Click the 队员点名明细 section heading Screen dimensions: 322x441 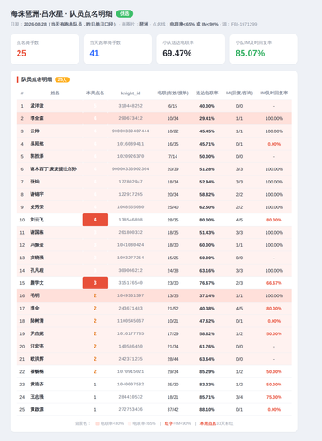36,79
